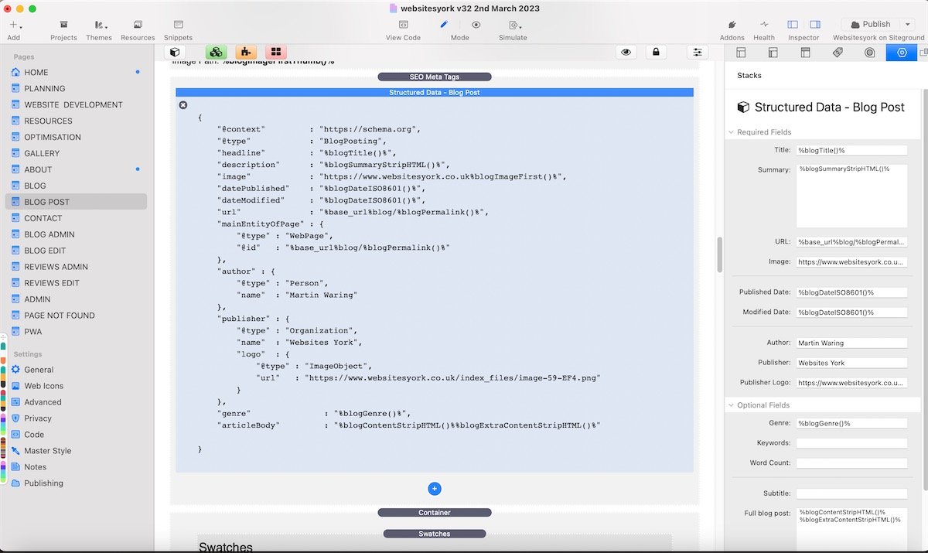Remove the Structured Data stack with X icon

pyautogui.click(x=183, y=105)
